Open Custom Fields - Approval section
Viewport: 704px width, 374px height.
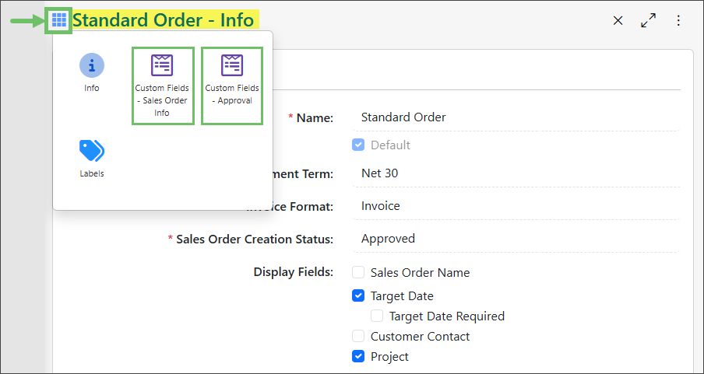tap(232, 86)
